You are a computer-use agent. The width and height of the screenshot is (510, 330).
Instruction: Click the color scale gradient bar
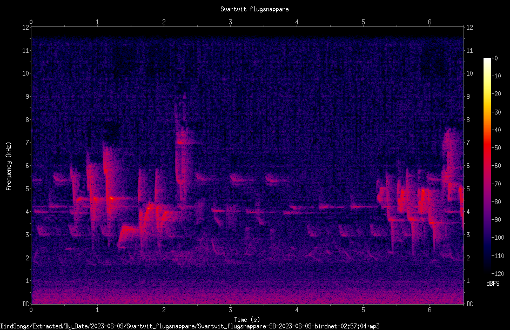pos(487,166)
